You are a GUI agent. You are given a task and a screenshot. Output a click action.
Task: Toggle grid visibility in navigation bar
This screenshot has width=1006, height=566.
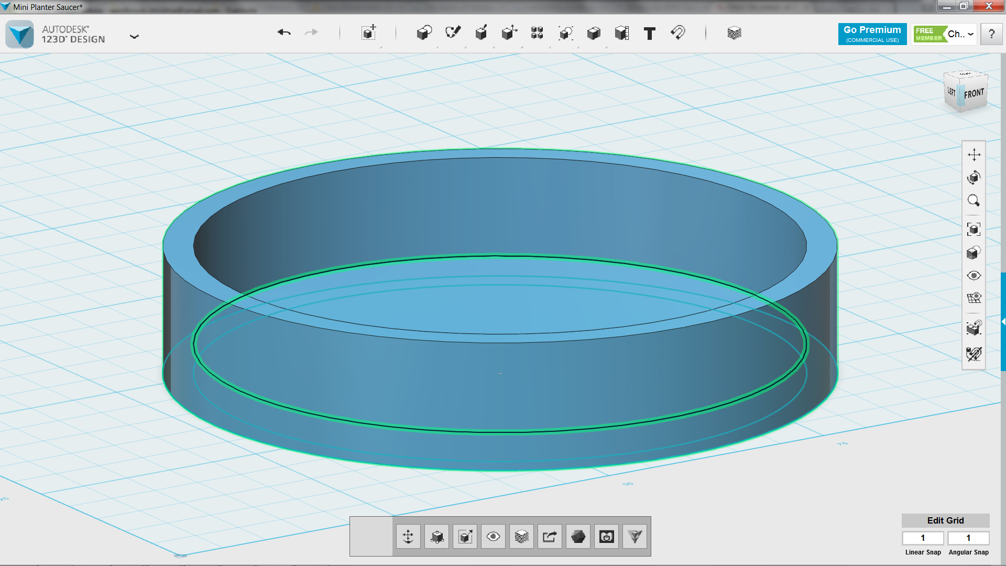click(x=974, y=298)
